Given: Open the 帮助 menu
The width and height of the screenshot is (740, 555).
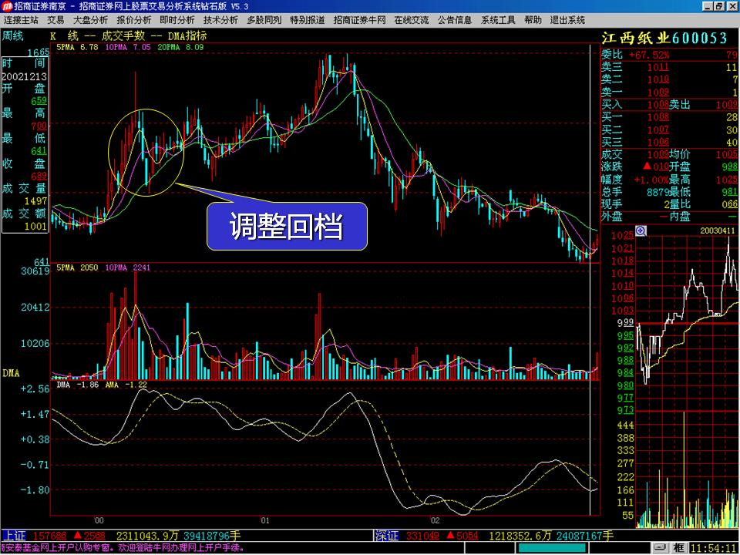Looking at the screenshot, I should click(x=533, y=20).
